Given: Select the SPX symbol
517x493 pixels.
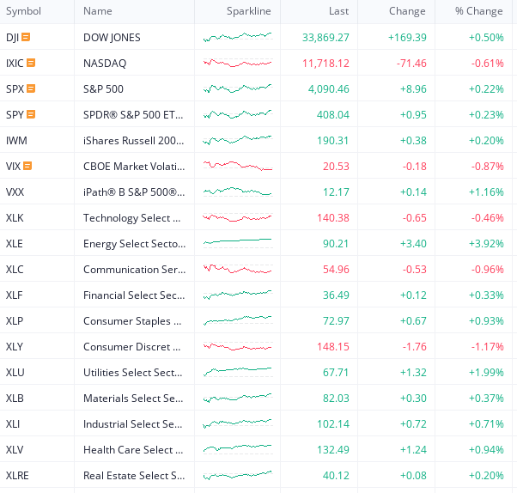Looking at the screenshot, I should point(15,89).
